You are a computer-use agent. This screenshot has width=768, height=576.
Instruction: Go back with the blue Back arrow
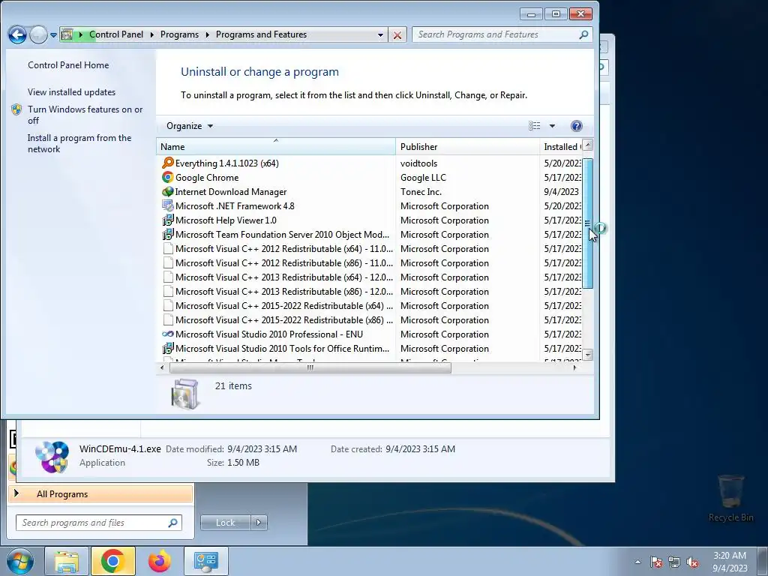point(17,34)
